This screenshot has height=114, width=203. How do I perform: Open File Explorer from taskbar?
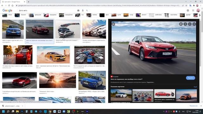click(17, 111)
